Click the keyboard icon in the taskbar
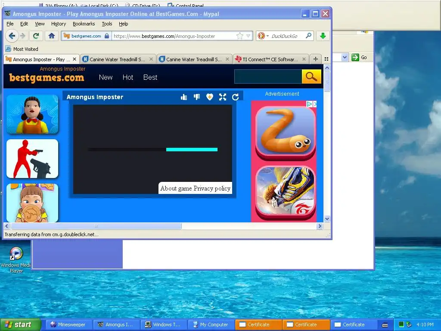 [x=385, y=325]
